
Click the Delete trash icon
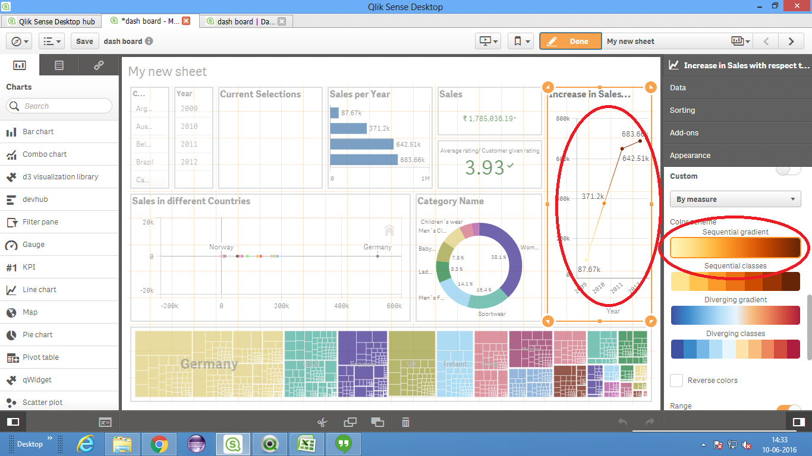pyautogui.click(x=405, y=422)
